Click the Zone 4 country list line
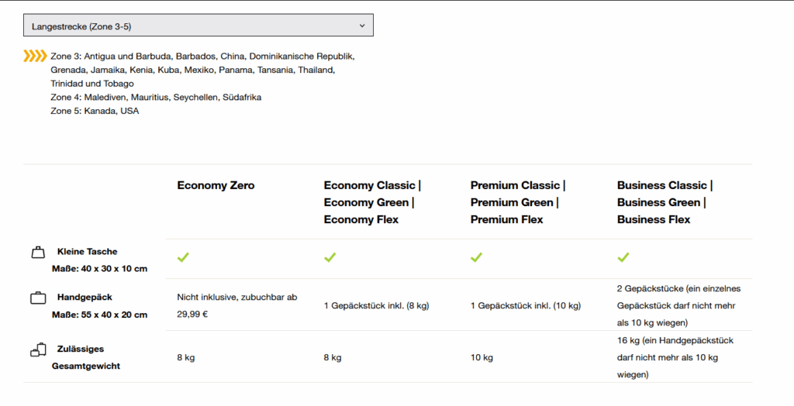Screen dimensions: 794x406 [x=156, y=98]
